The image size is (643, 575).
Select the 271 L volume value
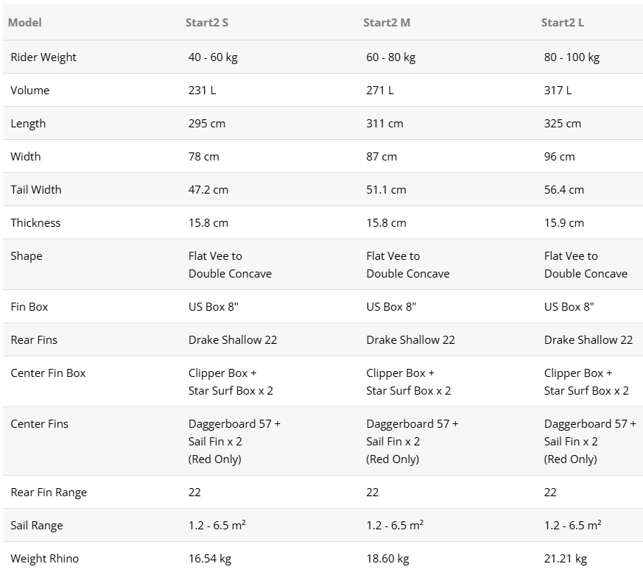pos(380,91)
